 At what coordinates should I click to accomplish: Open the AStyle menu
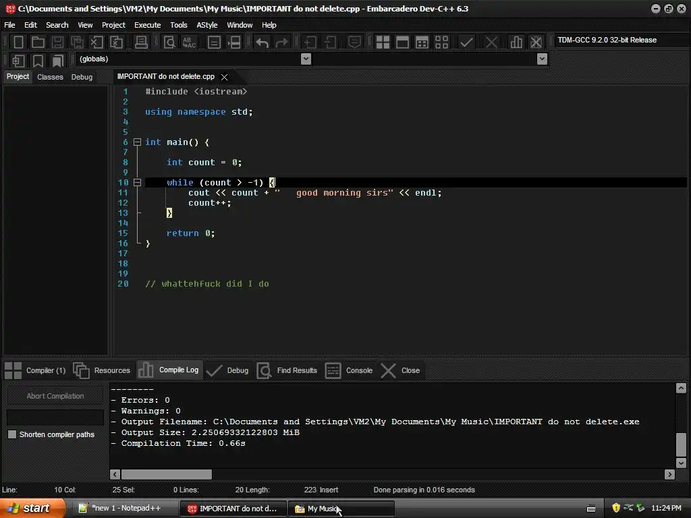[x=207, y=25]
